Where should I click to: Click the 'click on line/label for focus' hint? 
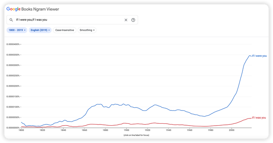(x=136, y=135)
